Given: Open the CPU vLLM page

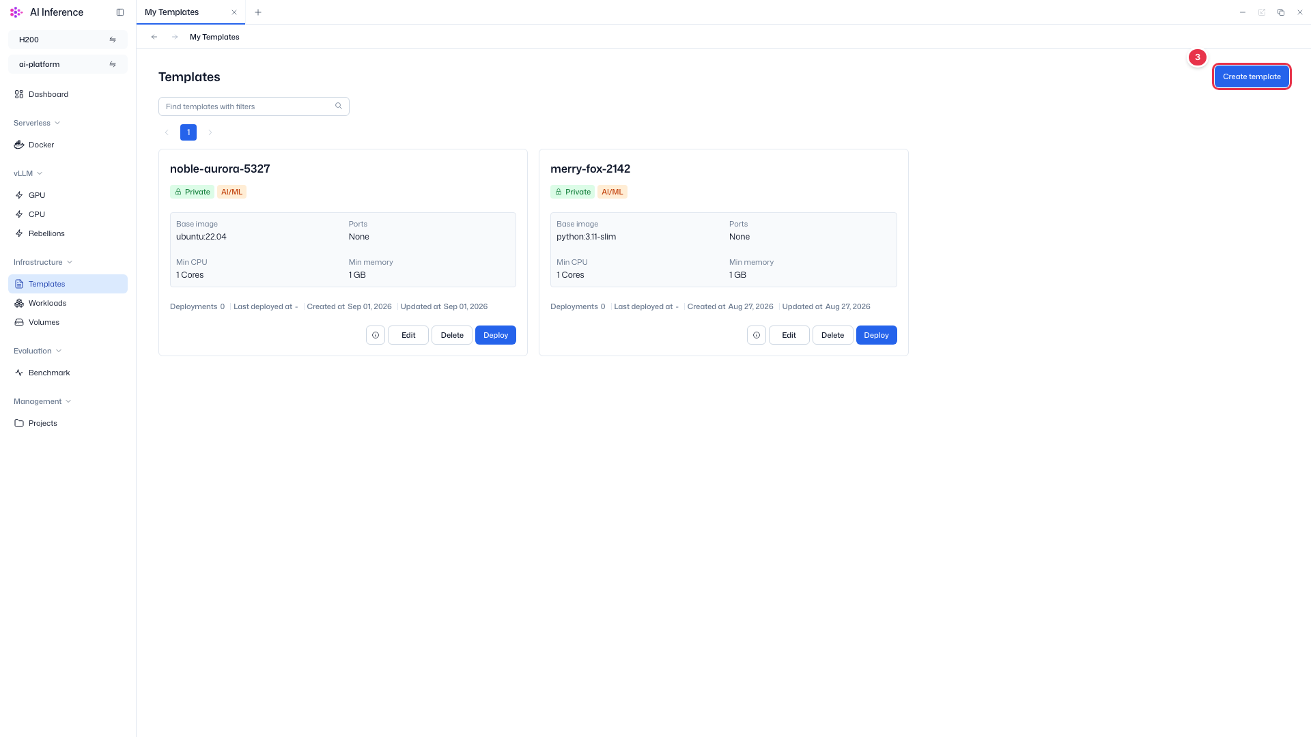Looking at the screenshot, I should [68, 214].
